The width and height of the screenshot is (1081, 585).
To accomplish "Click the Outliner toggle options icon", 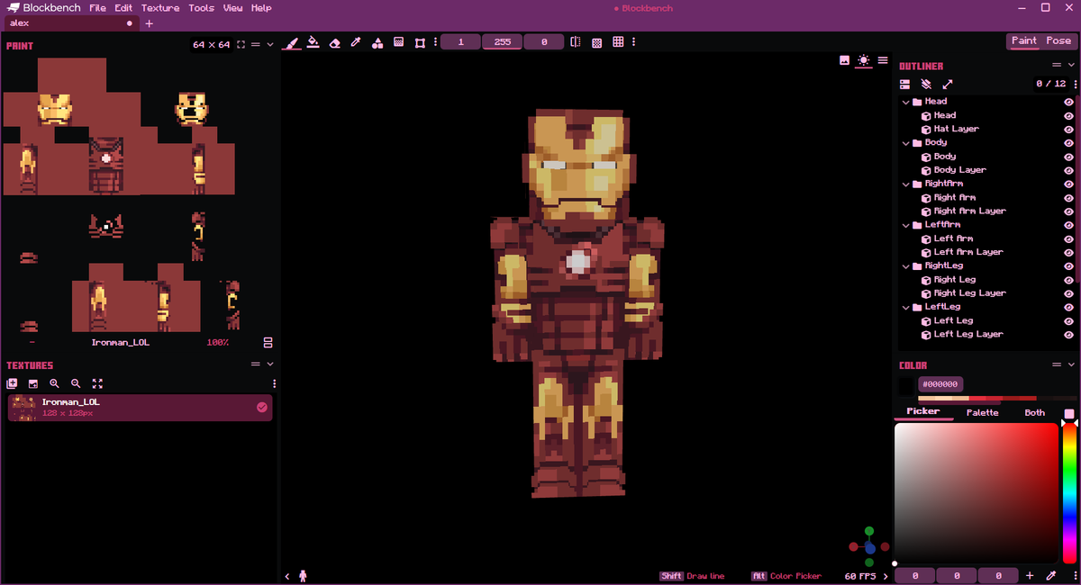I will click(904, 84).
